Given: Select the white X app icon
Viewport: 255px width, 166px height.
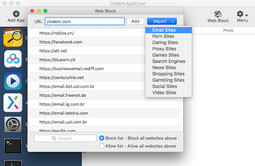Looking at the screenshot, I should point(13,103).
